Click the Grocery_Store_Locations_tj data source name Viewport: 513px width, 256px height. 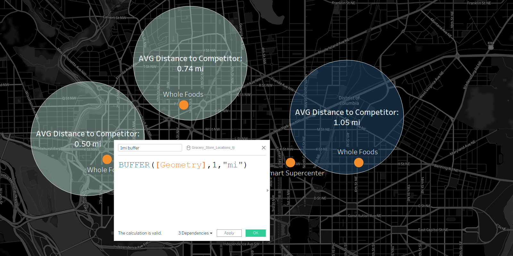pyautogui.click(x=213, y=148)
